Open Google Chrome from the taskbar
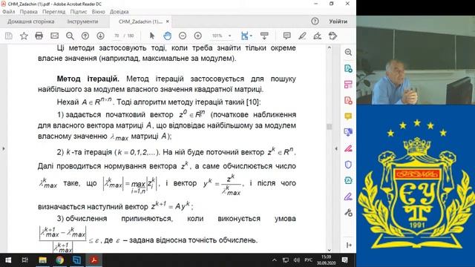475x267 pixels. 59,260
